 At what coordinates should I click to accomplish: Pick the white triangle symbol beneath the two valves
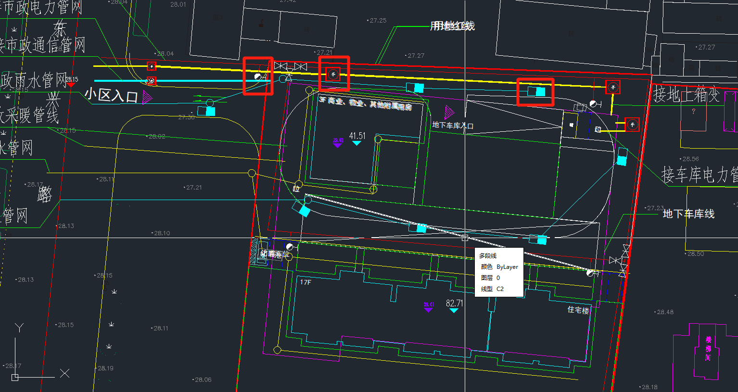[x=288, y=77]
